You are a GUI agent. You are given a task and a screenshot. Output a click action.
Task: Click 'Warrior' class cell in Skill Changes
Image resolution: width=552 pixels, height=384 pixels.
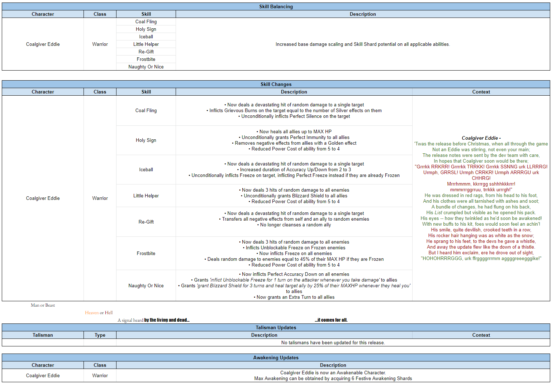[x=100, y=198]
